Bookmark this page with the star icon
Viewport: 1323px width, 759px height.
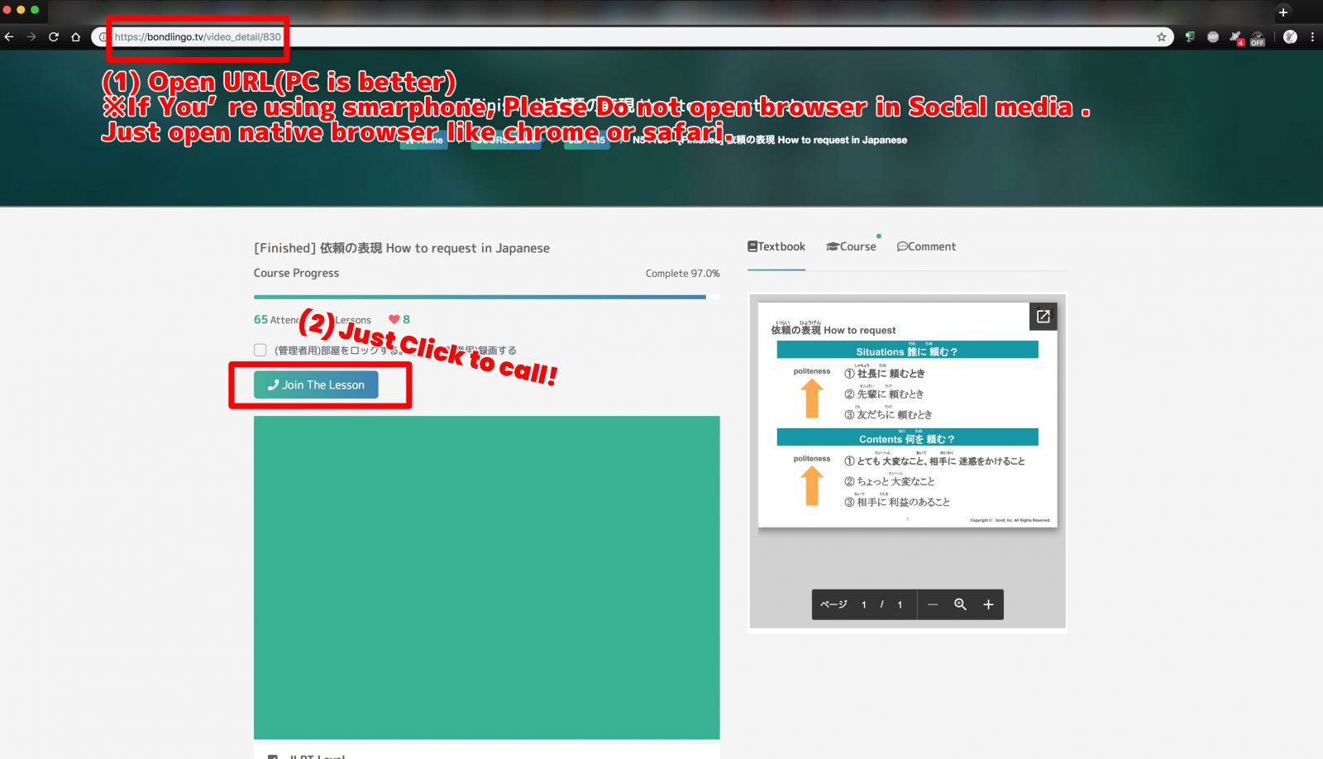point(1161,36)
